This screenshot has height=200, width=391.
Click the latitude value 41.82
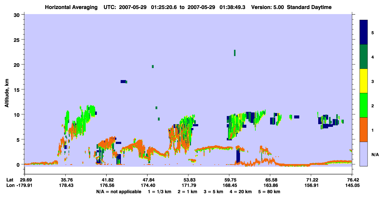(x=106, y=180)
